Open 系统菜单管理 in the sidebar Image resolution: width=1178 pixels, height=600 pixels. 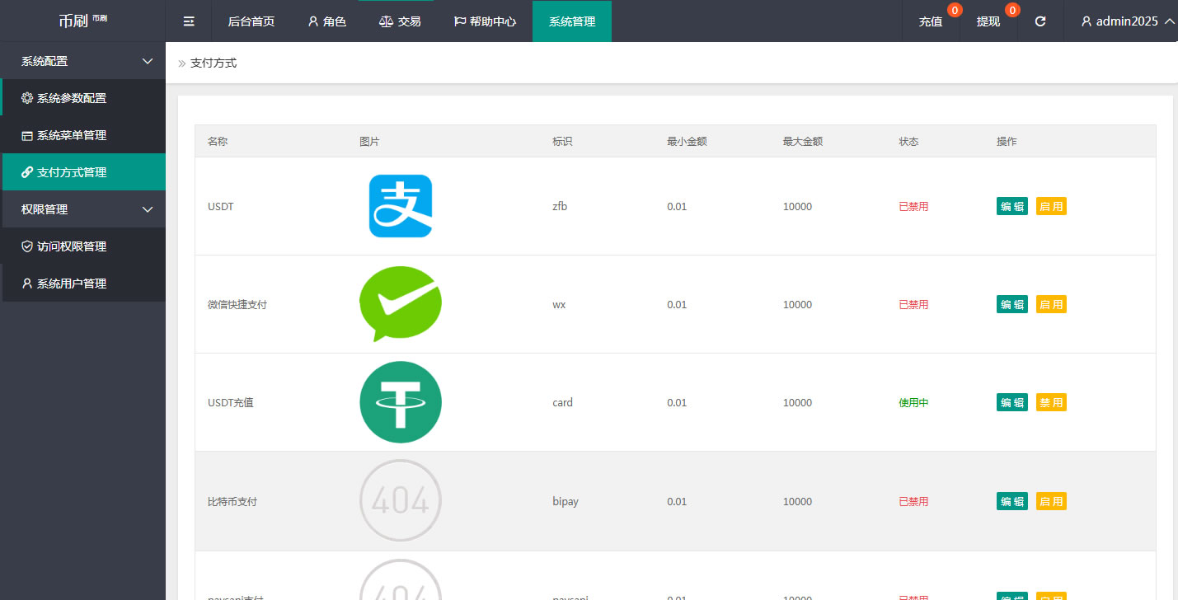72,135
